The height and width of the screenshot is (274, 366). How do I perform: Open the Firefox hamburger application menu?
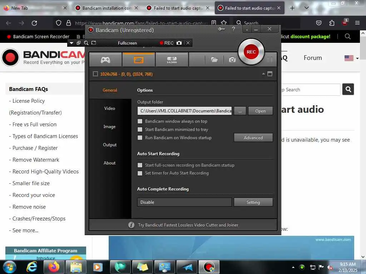coord(357,23)
